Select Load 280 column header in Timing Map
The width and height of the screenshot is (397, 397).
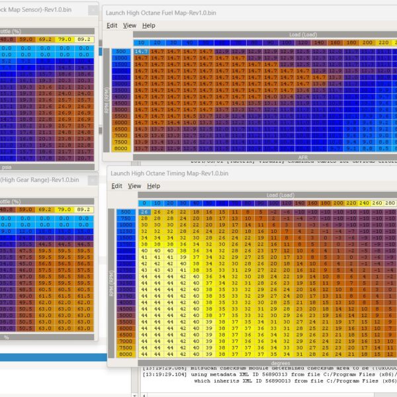(x=390, y=203)
